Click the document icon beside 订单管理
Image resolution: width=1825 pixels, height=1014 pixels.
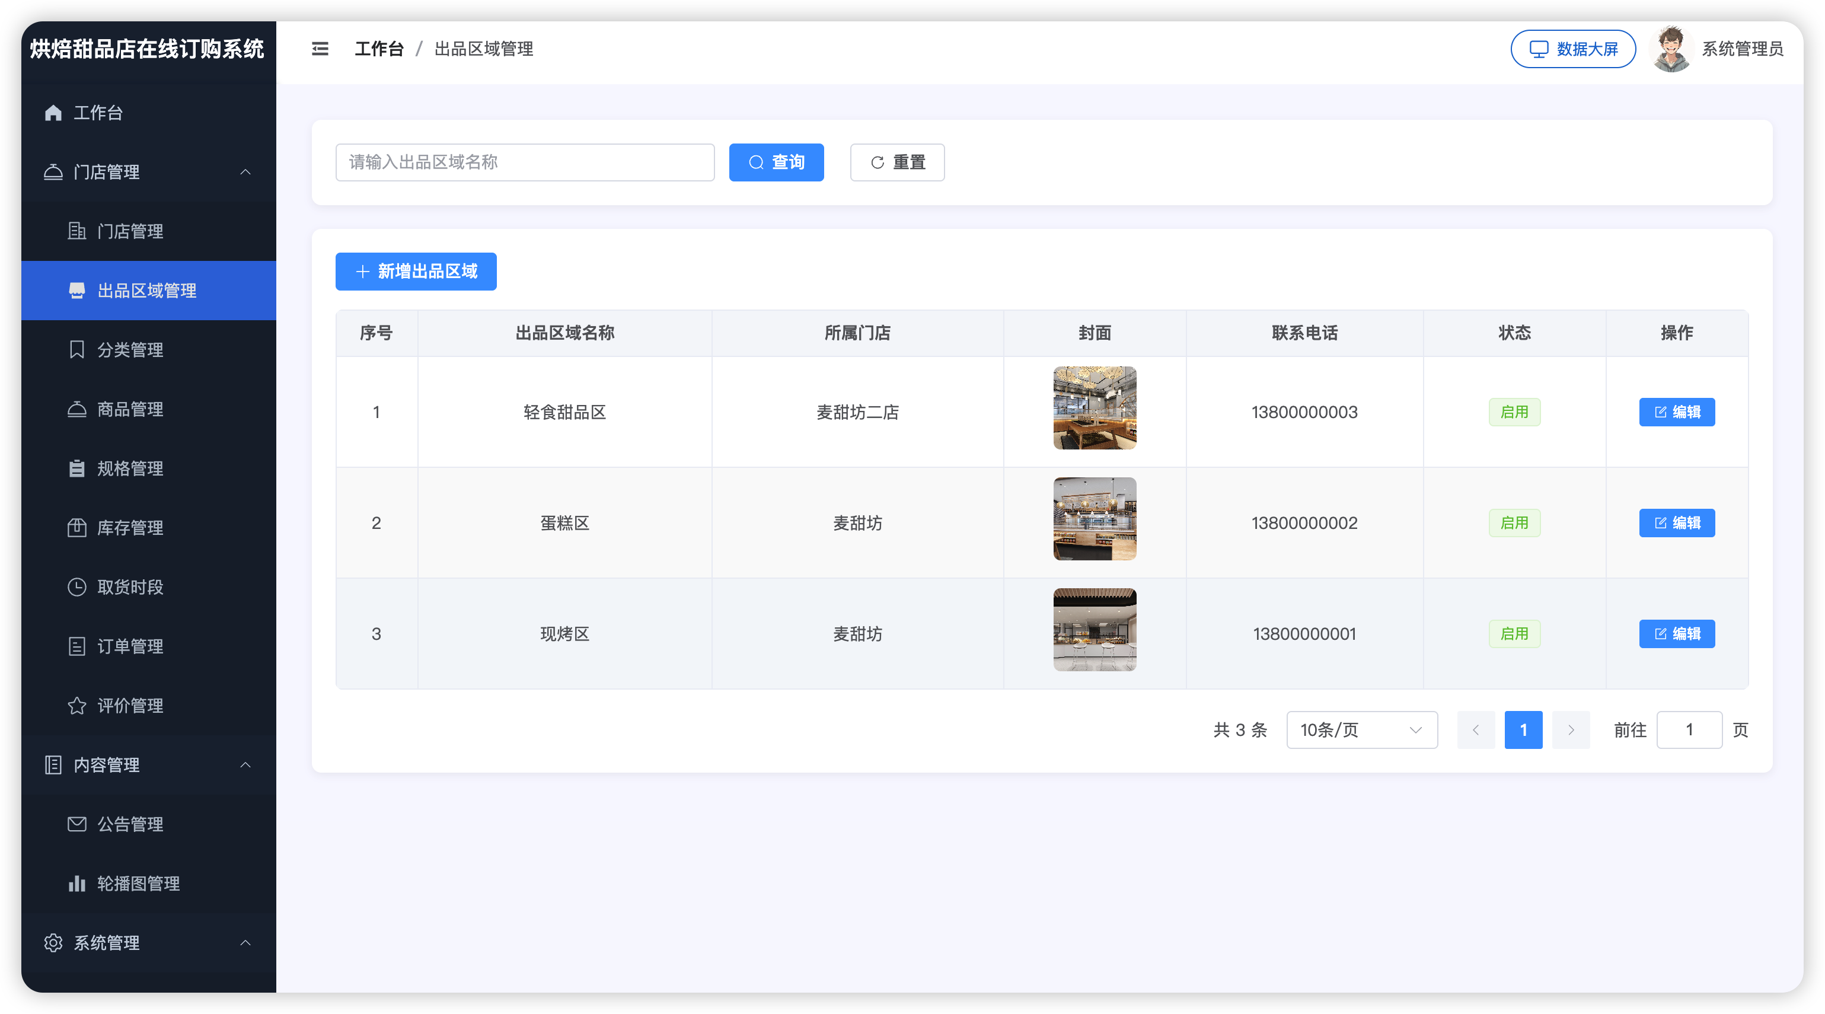click(x=76, y=646)
